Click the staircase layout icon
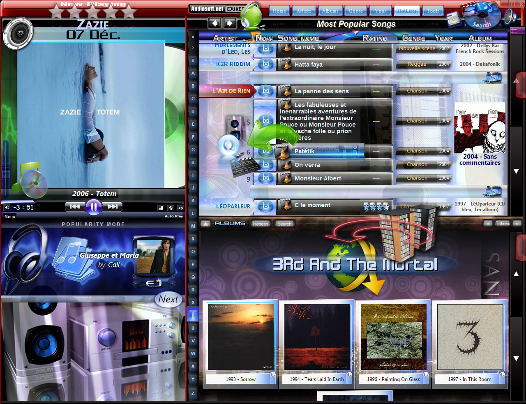The image size is (526, 404). (x=161, y=208)
